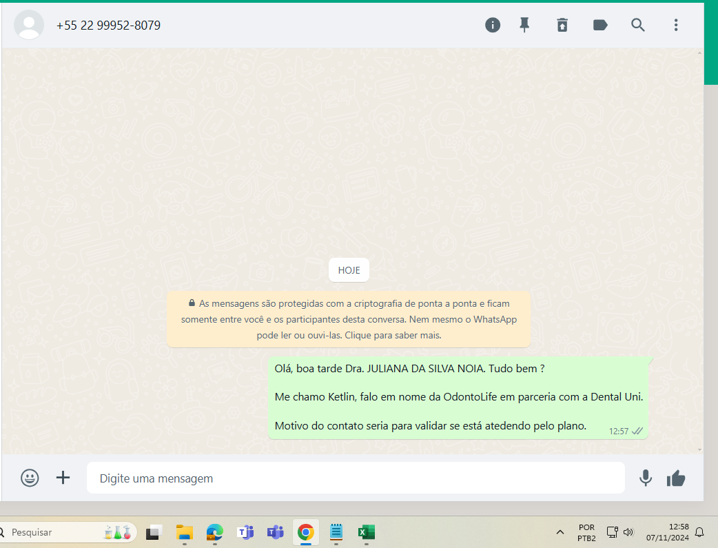Click the double-check delivery ticks

(x=637, y=431)
